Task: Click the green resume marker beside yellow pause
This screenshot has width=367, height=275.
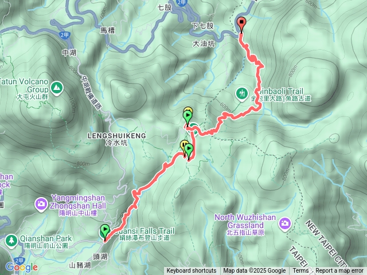Action: coord(189,151)
